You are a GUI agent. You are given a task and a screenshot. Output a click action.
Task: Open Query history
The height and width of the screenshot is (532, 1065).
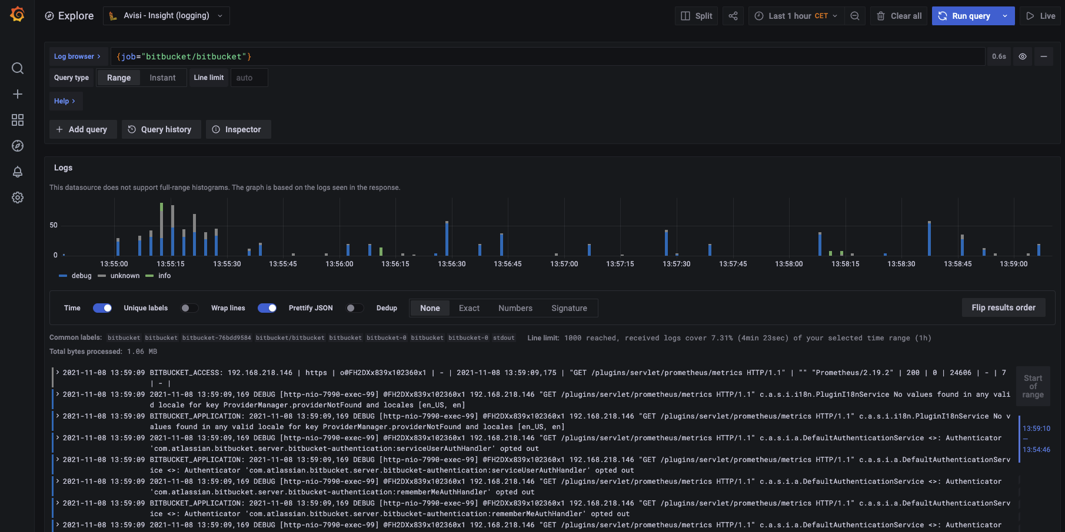[161, 129]
